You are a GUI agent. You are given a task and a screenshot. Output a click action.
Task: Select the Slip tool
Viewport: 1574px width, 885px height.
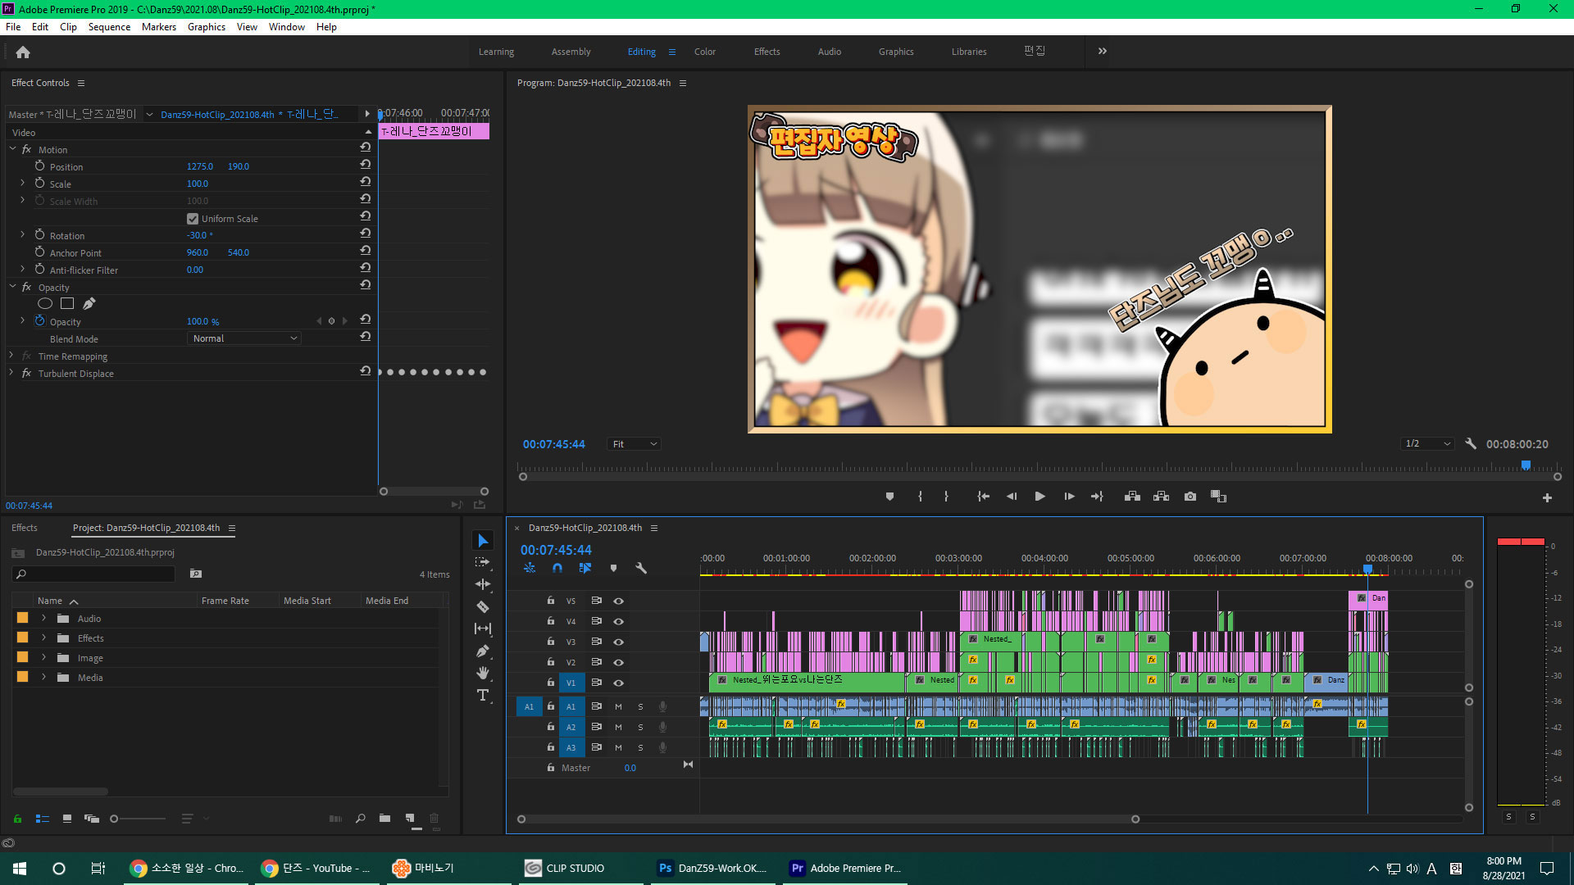[483, 629]
